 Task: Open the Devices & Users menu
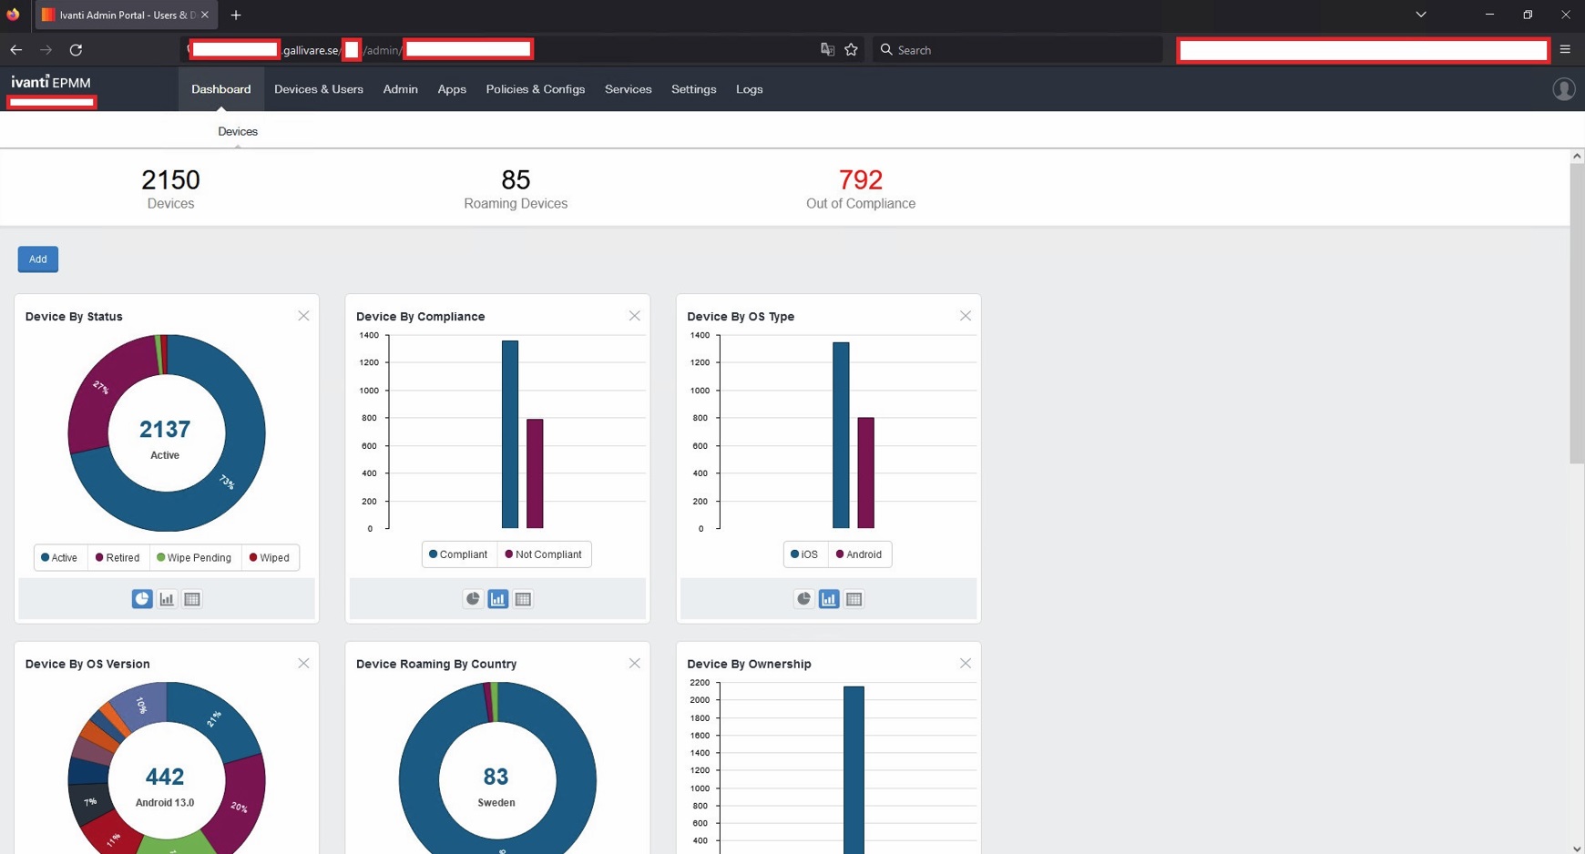tap(319, 89)
